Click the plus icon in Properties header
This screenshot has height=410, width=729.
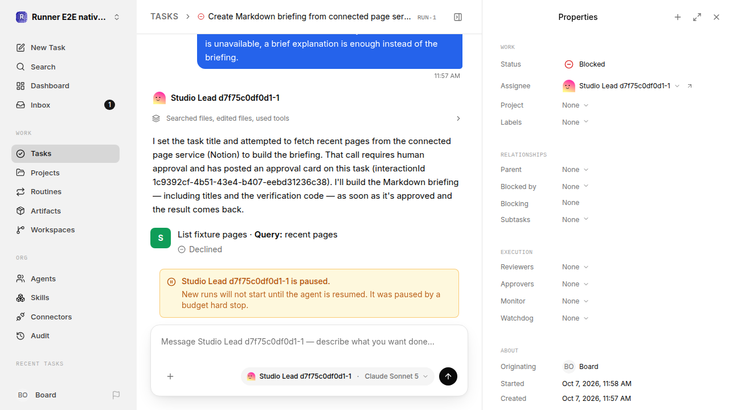pyautogui.click(x=678, y=17)
